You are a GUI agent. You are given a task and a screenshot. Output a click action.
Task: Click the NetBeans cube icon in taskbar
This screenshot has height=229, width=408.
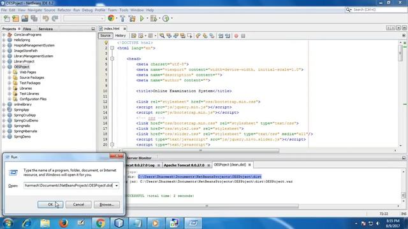point(119,223)
